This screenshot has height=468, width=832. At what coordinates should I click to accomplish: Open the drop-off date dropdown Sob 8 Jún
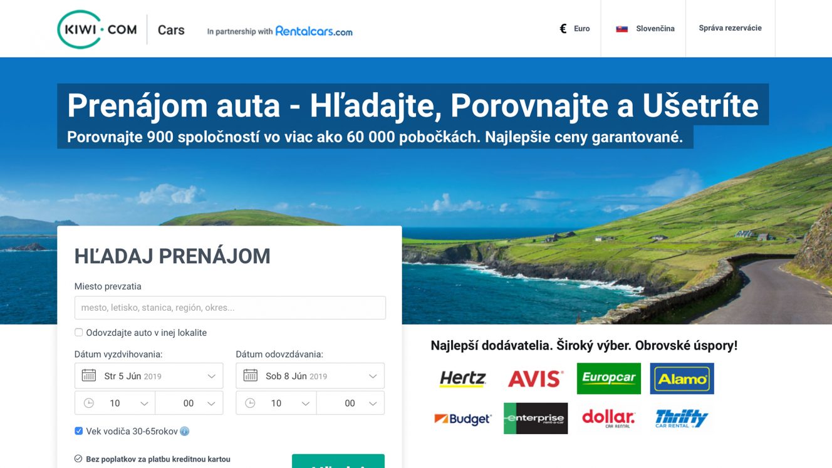tap(310, 376)
